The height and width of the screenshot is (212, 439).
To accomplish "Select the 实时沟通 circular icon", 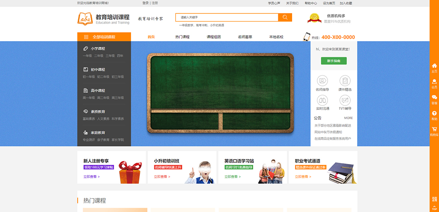I will 322,100.
